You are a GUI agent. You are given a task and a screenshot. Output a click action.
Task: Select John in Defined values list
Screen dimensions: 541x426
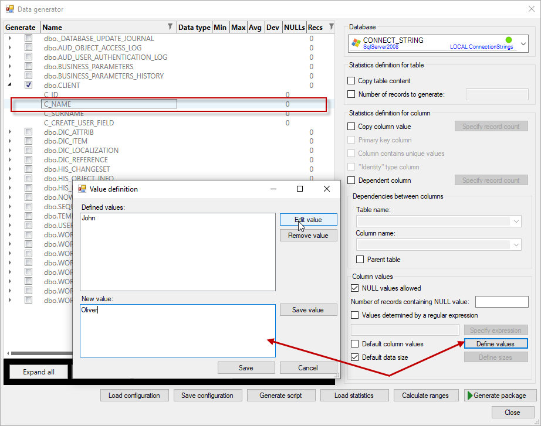(x=89, y=218)
